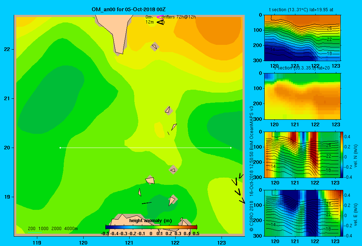Click the vel. N velocity colorbar
The image size is (362, 246).
pyautogui.click(x=342, y=154)
